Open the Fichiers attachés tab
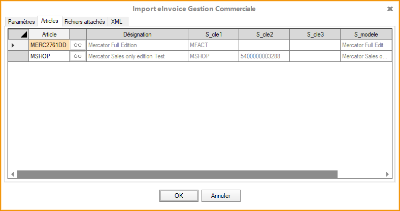Image resolution: width=400 pixels, height=211 pixels. 84,22
